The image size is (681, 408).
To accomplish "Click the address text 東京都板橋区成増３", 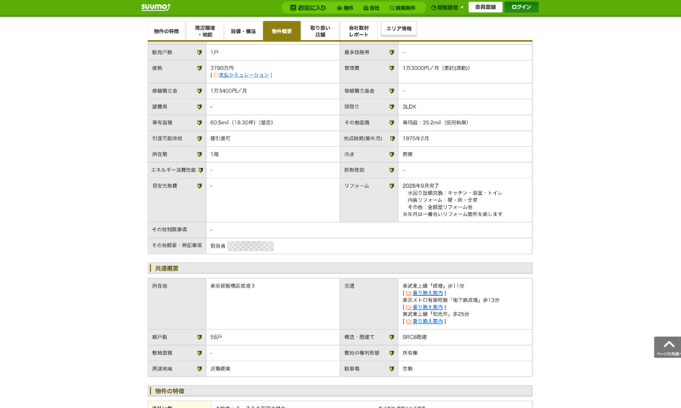I will (x=232, y=286).
